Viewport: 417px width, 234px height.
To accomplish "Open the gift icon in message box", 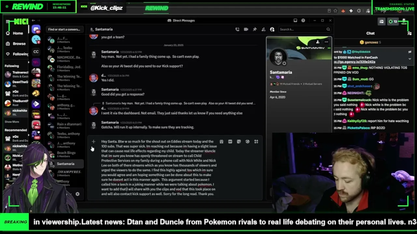I will click(222, 141).
